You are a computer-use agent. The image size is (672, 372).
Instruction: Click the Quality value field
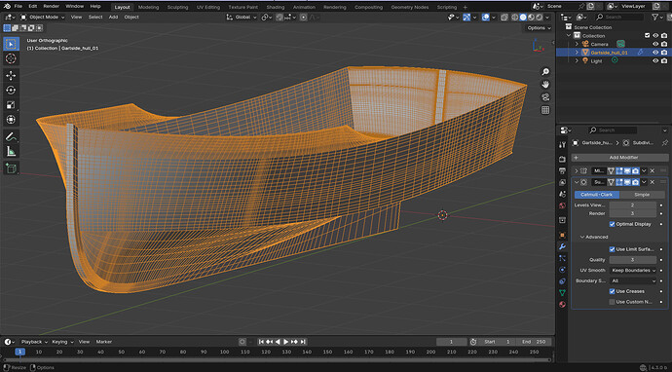coord(633,260)
